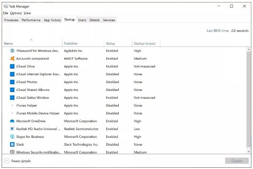
Task: Switch to the Processes tab
Action: 11,20
